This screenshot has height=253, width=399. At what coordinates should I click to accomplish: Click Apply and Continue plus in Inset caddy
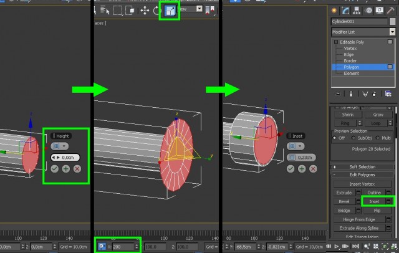click(302, 169)
